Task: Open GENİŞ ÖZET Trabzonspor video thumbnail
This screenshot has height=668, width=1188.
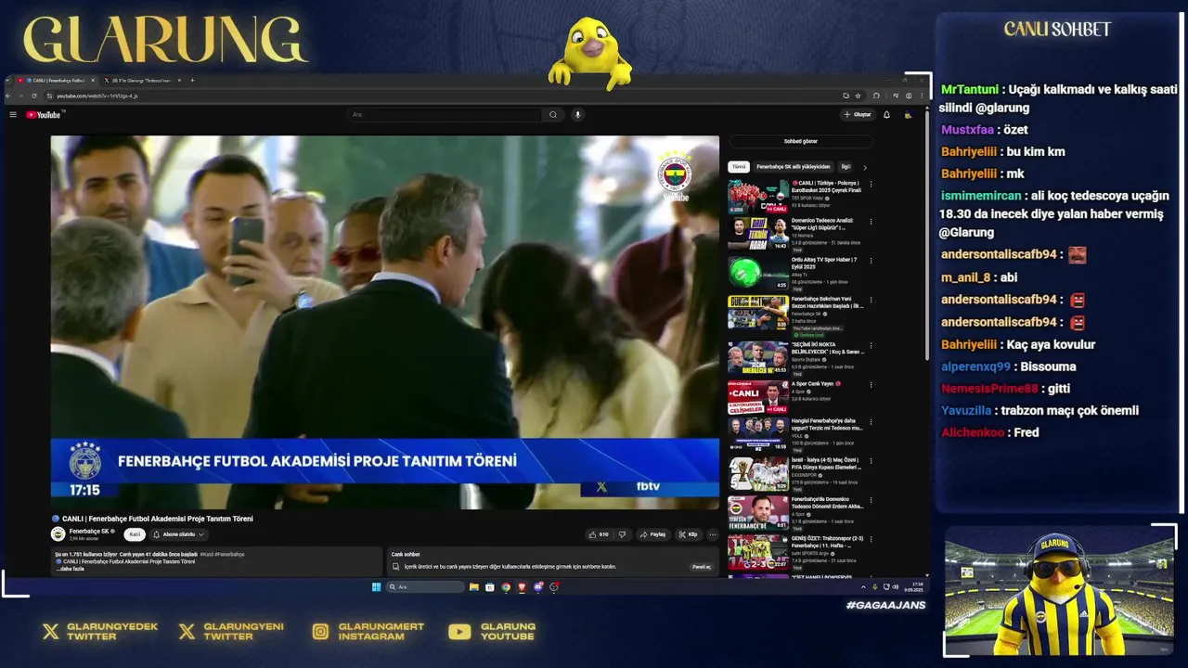Action: [758, 552]
